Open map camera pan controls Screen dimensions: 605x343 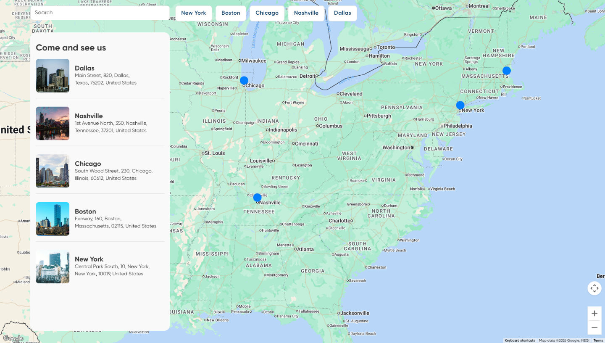click(594, 288)
